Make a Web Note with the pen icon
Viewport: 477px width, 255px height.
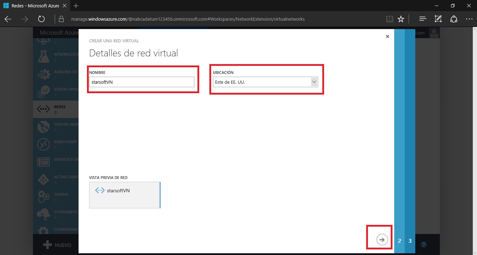tap(438, 19)
